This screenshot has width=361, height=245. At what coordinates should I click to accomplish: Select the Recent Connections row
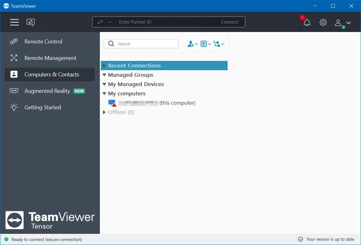pos(164,66)
